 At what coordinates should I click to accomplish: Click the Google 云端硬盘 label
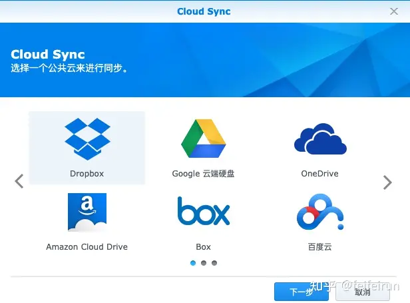[x=203, y=174]
